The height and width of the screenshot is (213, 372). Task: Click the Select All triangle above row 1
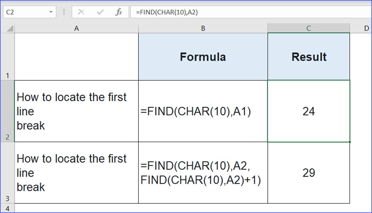click(9, 28)
